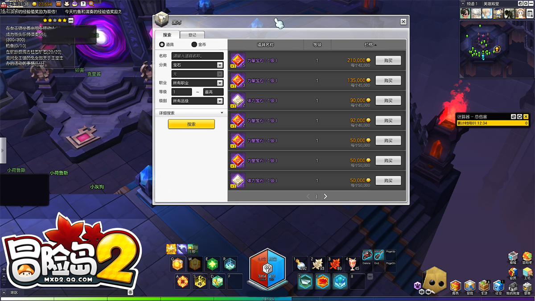Screen dimensions: 535x301
Task: Click the yellow 搜索 button
Action: coord(191,124)
